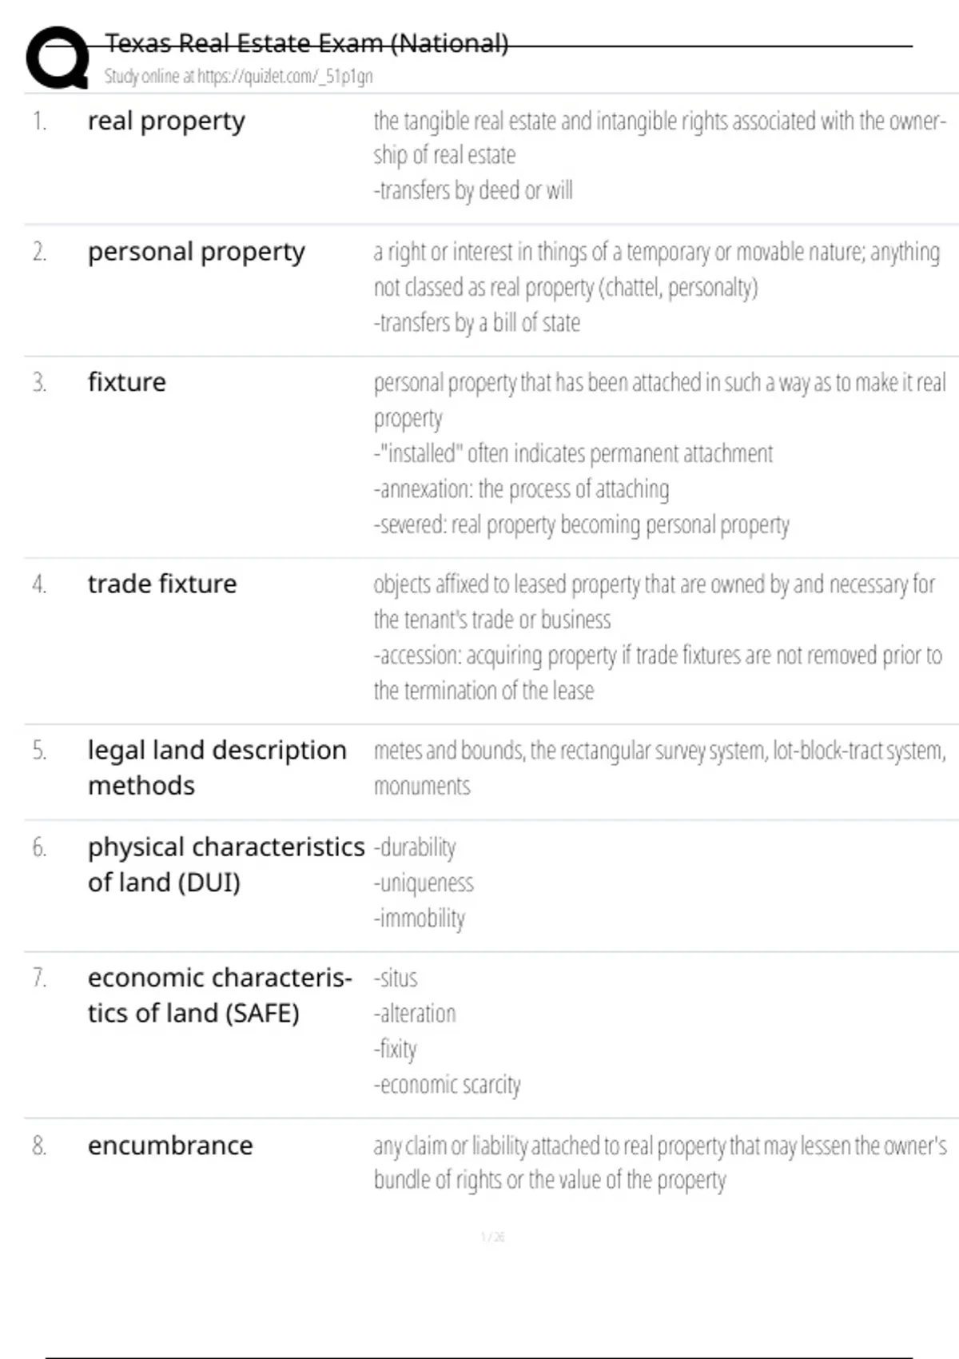
Task: Select the term 'real property'
Action: [x=166, y=122]
